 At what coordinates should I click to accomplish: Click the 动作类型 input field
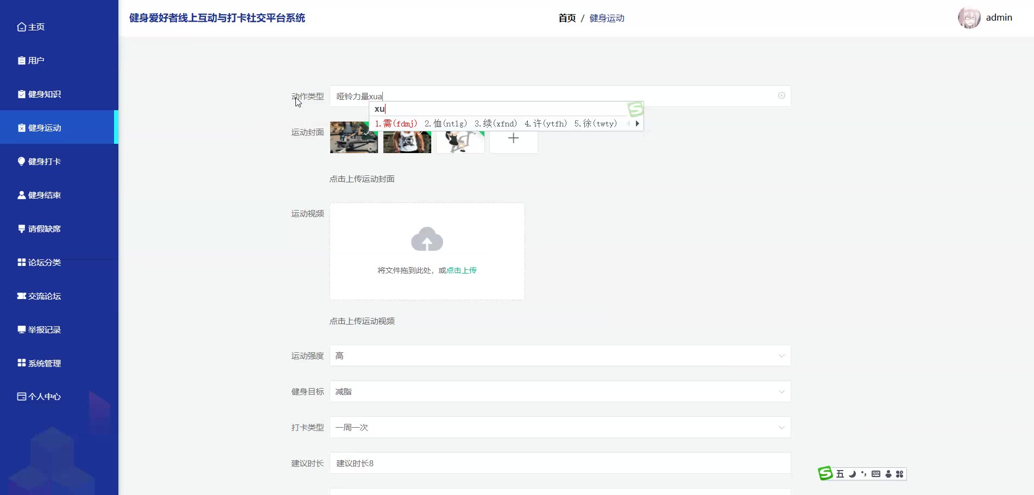coord(560,96)
